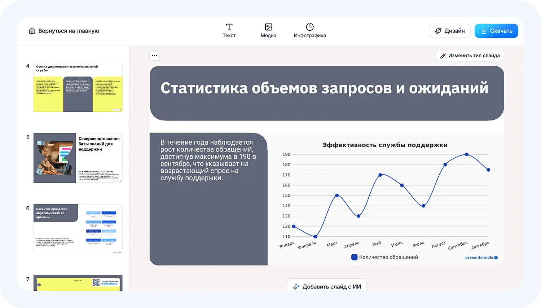Select slide 4 thumbnail about user satisfaction
541x308 pixels.
tap(78, 87)
